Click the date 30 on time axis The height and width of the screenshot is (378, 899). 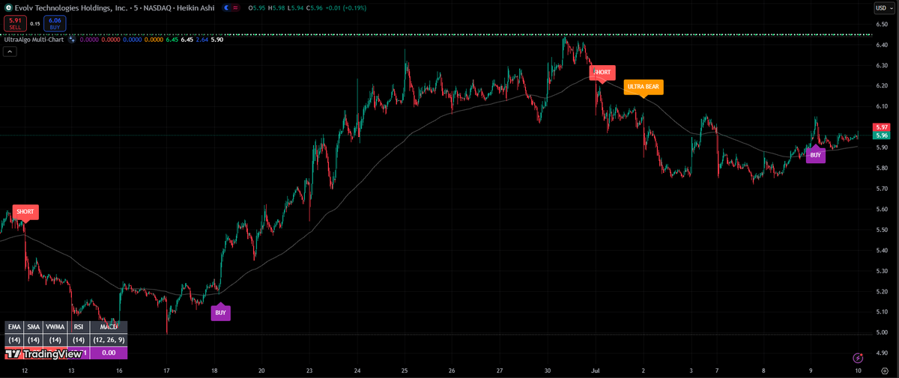546,371
